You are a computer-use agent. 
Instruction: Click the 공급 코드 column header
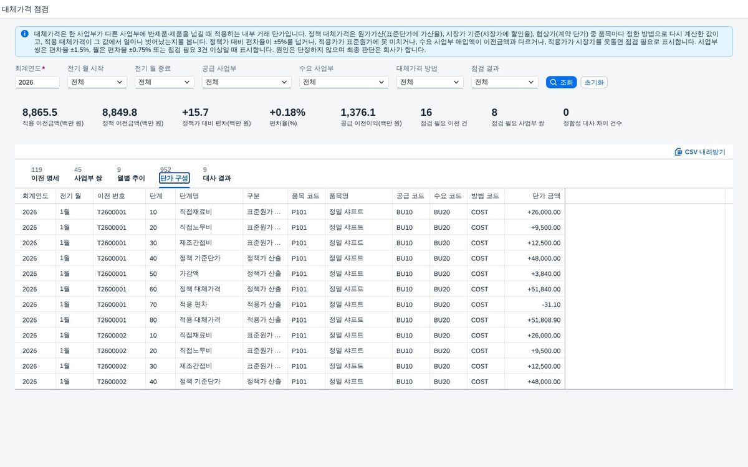411,196
